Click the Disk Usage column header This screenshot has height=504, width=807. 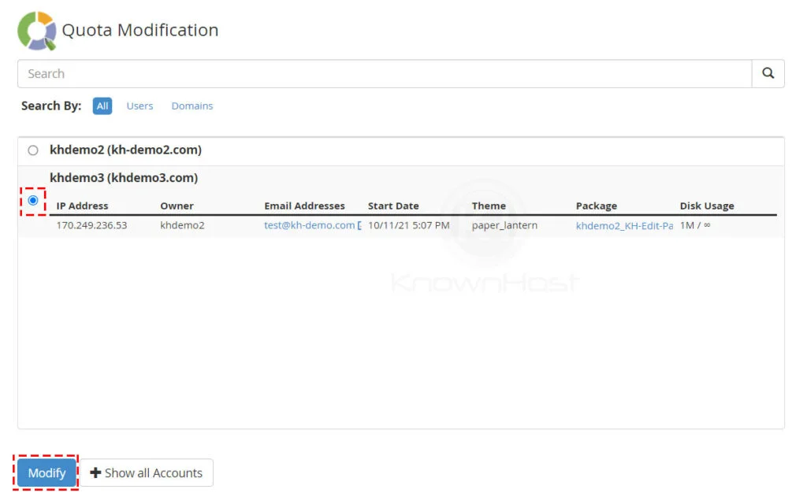tap(707, 206)
